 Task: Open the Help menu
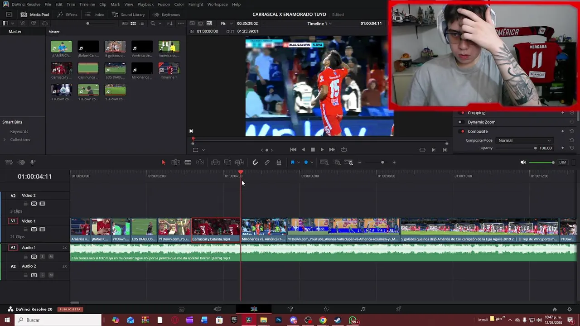point(236,5)
